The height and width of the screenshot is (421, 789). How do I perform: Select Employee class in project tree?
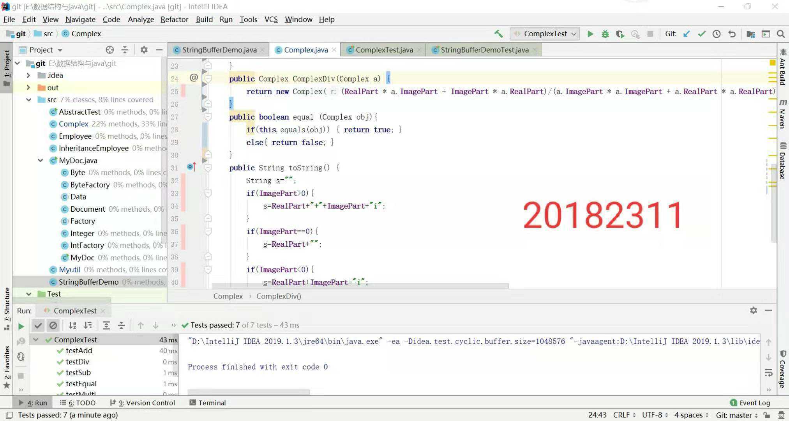[x=75, y=136]
